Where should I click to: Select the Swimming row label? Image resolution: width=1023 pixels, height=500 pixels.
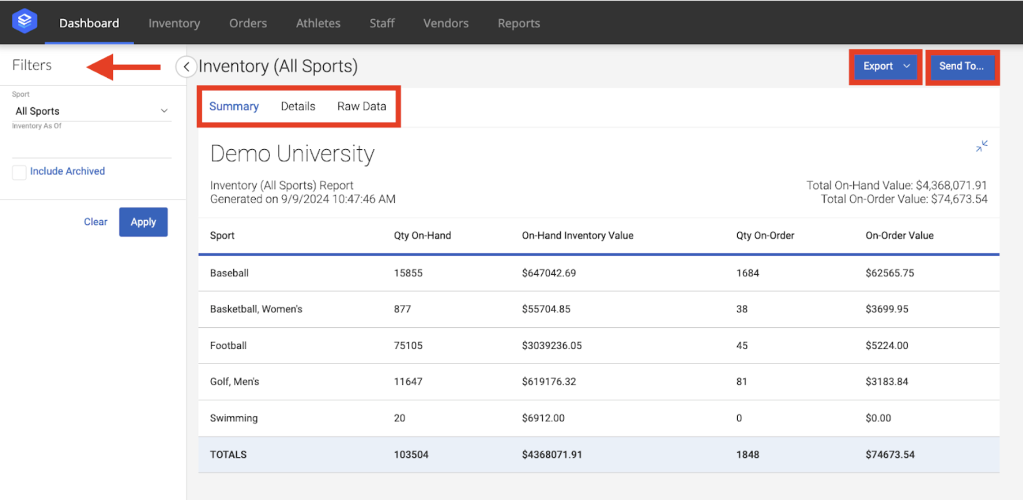pos(233,418)
